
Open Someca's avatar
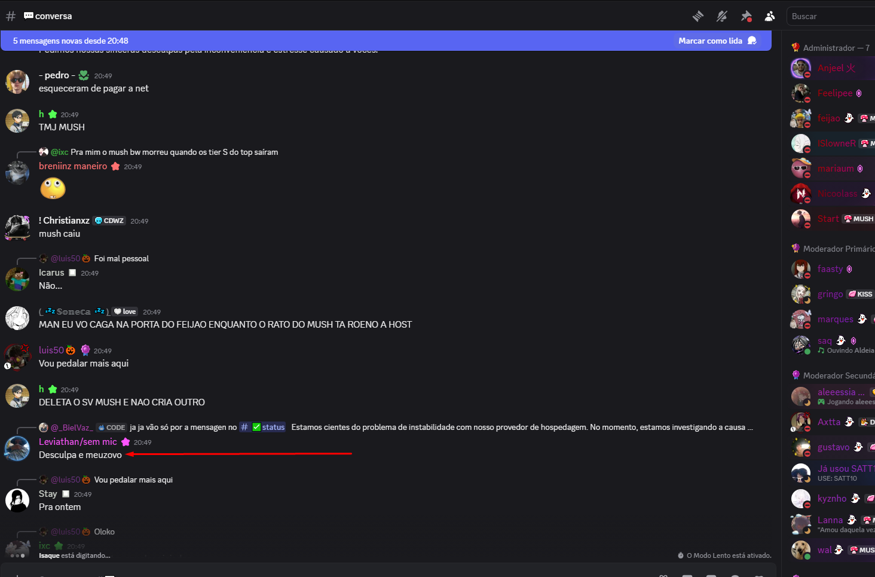[17, 318]
